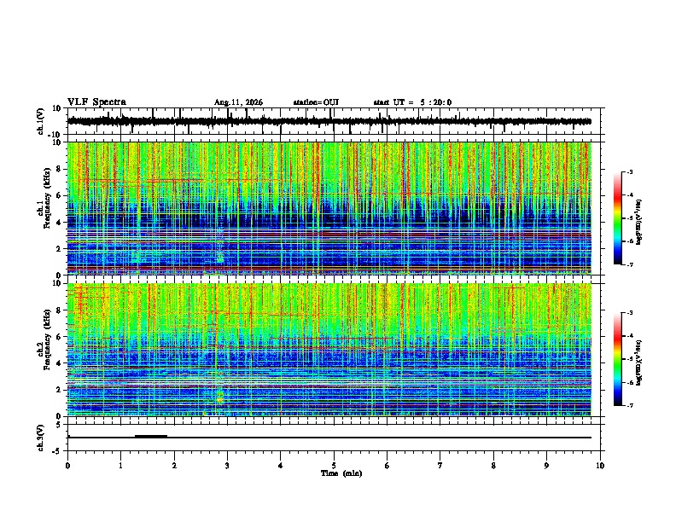Click the ch.2 color bar log(PSD) unit label
676x522 pixels.
tap(639, 362)
